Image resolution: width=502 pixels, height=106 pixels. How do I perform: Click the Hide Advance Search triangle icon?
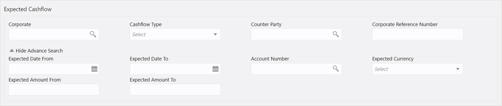[12, 50]
